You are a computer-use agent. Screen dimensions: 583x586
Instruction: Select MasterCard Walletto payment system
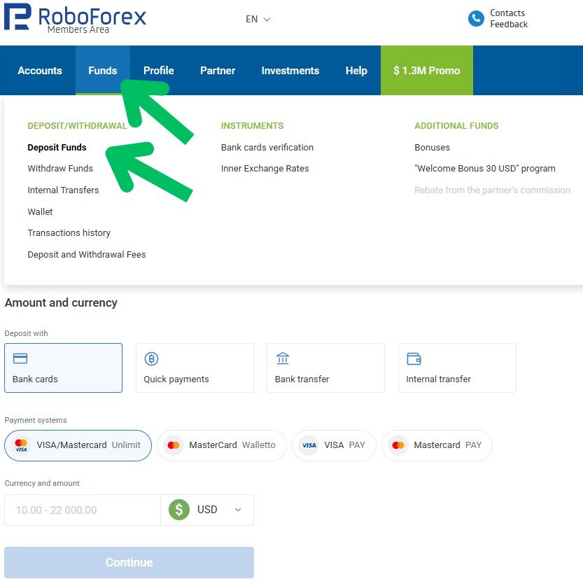222,445
